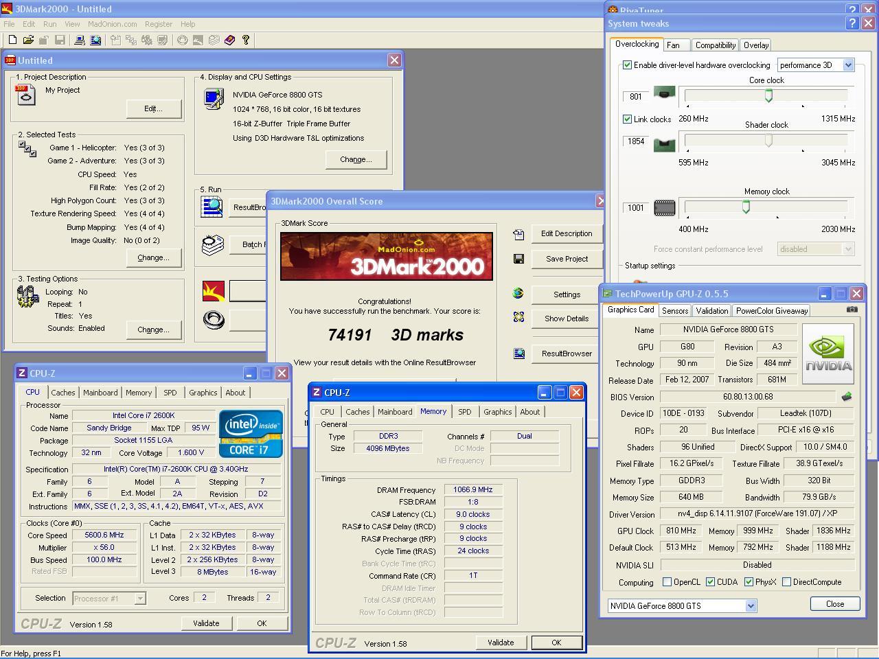Click the Intel Core i7 logo in CPU-Z
Viewport: 879px width, 659px height.
tap(251, 434)
